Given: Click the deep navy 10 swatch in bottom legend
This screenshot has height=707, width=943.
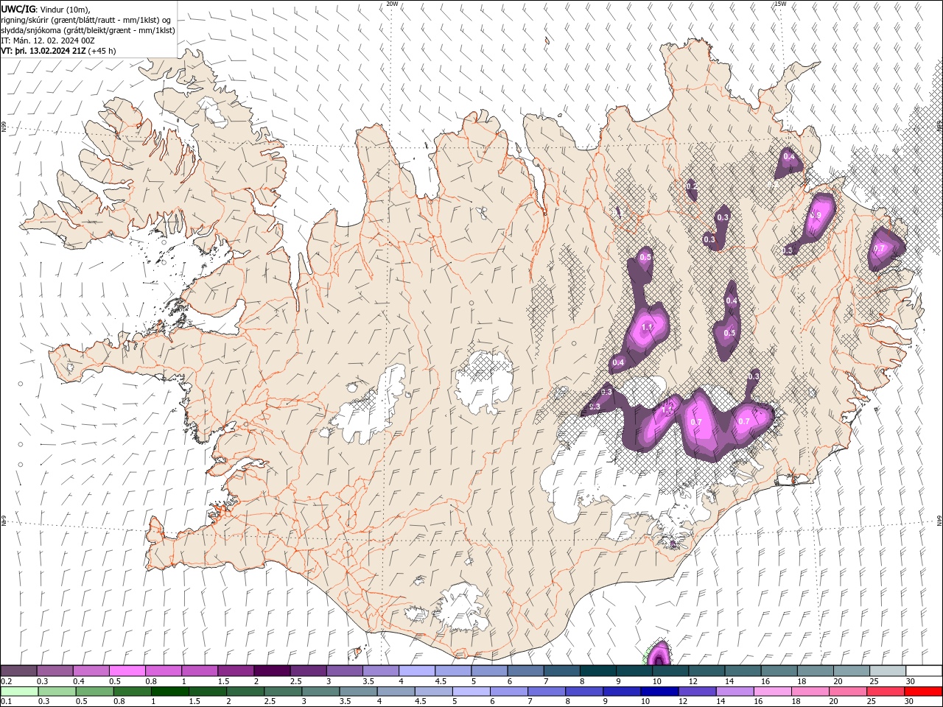Looking at the screenshot, I should 660,692.
